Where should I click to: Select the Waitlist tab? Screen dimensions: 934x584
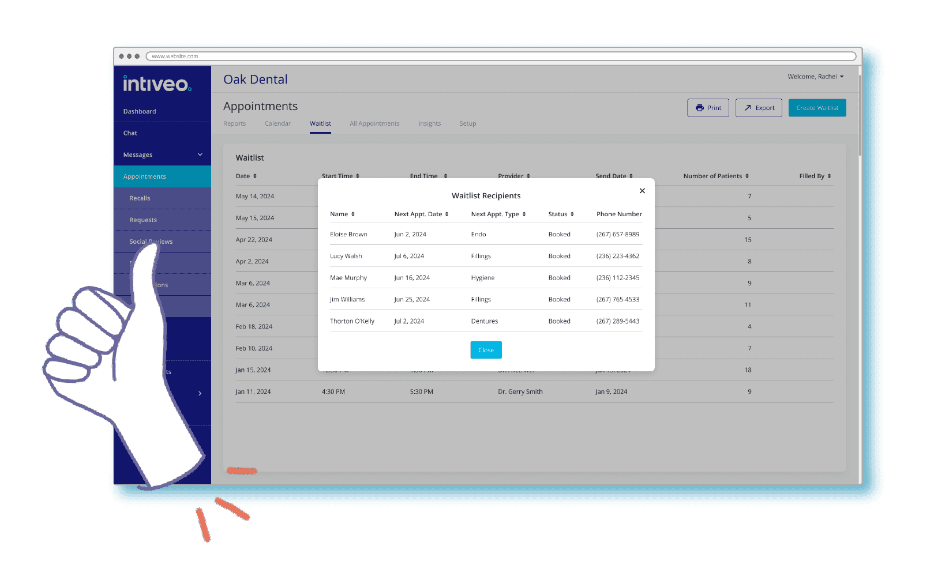tap(320, 124)
